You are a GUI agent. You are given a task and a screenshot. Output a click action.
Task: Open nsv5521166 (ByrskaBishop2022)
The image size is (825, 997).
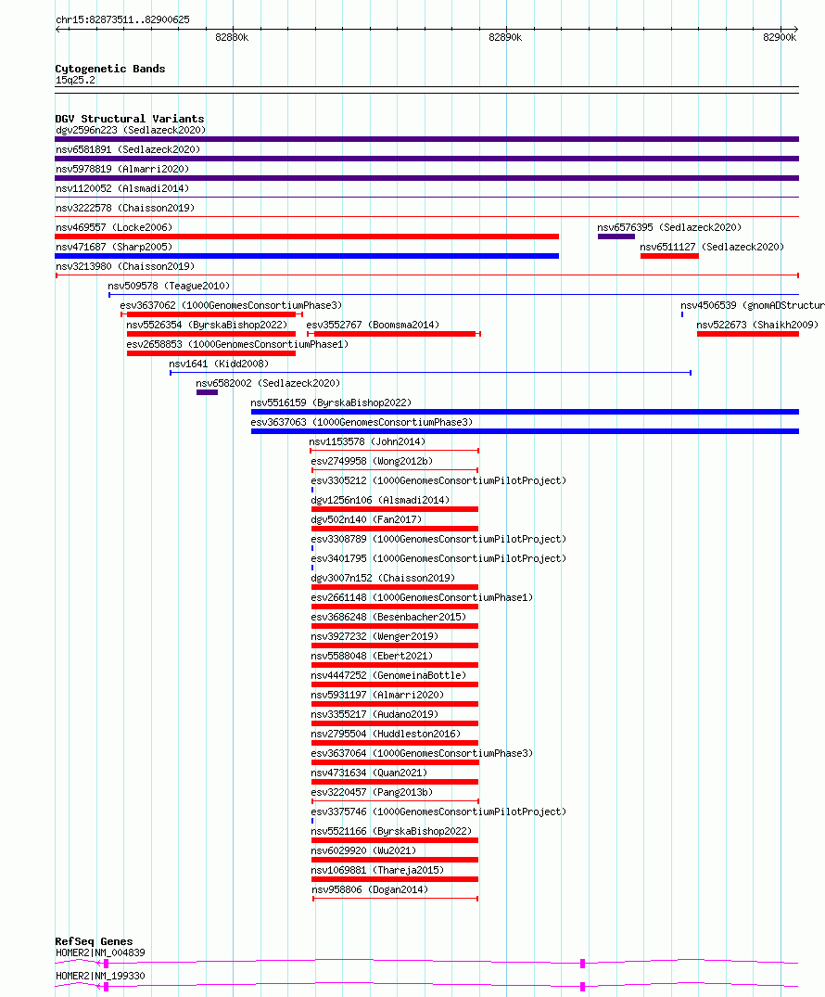[x=391, y=832]
